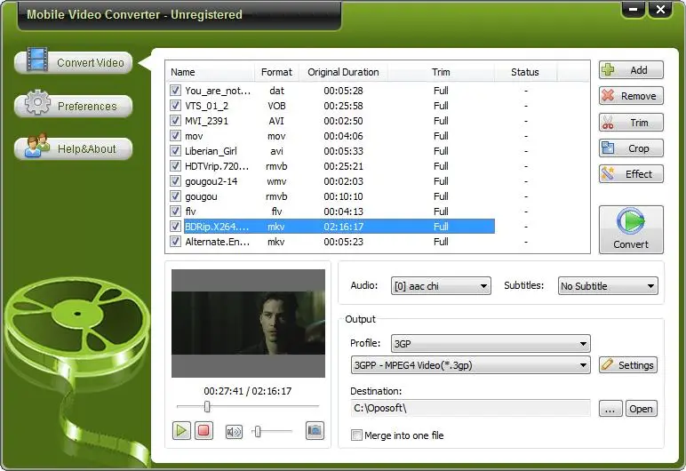The width and height of the screenshot is (686, 471).
Task: Open the destination folder
Action: click(641, 409)
